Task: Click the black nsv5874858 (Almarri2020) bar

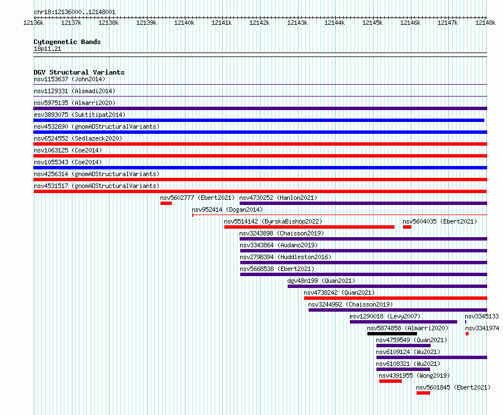Action: (392, 334)
